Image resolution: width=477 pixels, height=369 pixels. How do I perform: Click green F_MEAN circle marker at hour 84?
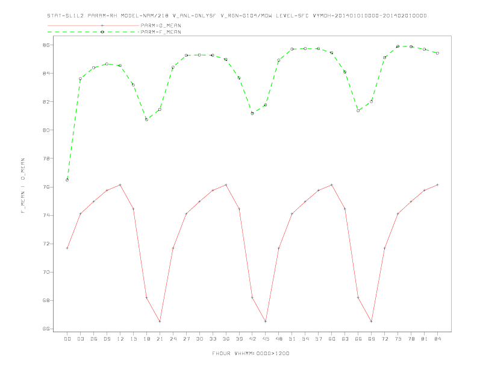click(437, 53)
